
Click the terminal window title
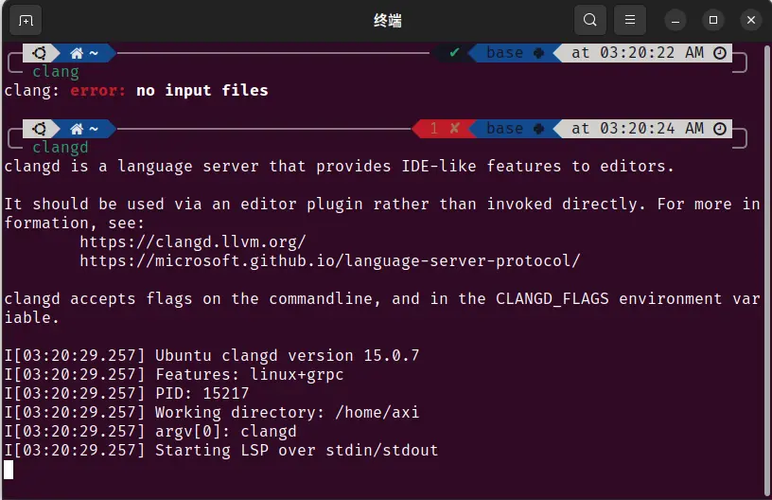[x=388, y=21]
